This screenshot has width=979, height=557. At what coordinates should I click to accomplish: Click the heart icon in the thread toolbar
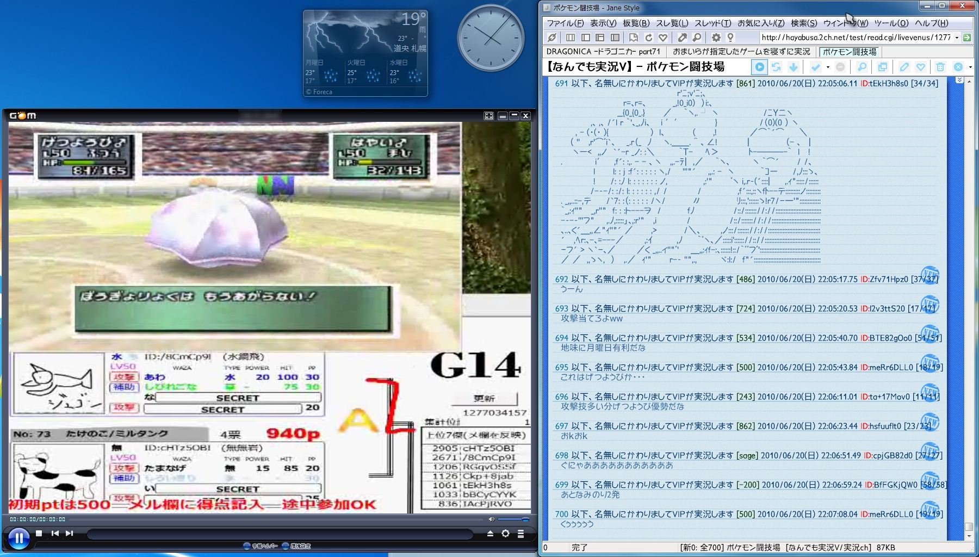(x=921, y=67)
